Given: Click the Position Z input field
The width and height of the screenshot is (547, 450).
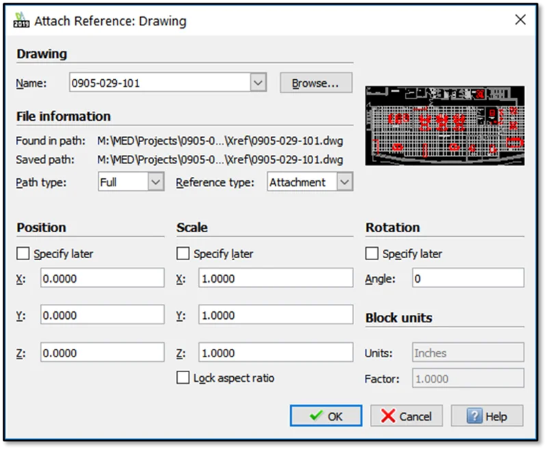Looking at the screenshot, I should [102, 352].
